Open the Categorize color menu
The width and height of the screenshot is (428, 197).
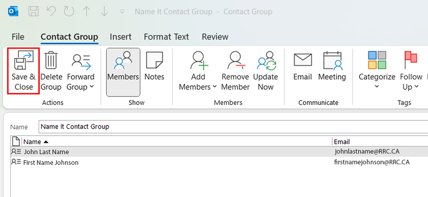(x=377, y=70)
